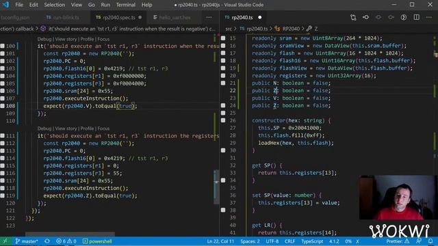Screen dimensions: 438x246
Task: Open the Help menu
Action: [146, 5]
